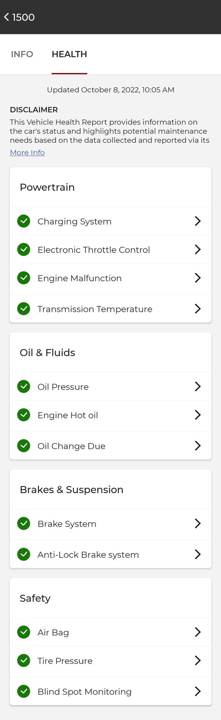Open the Engine Malfunction row
The height and width of the screenshot is (720, 221).
click(110, 278)
